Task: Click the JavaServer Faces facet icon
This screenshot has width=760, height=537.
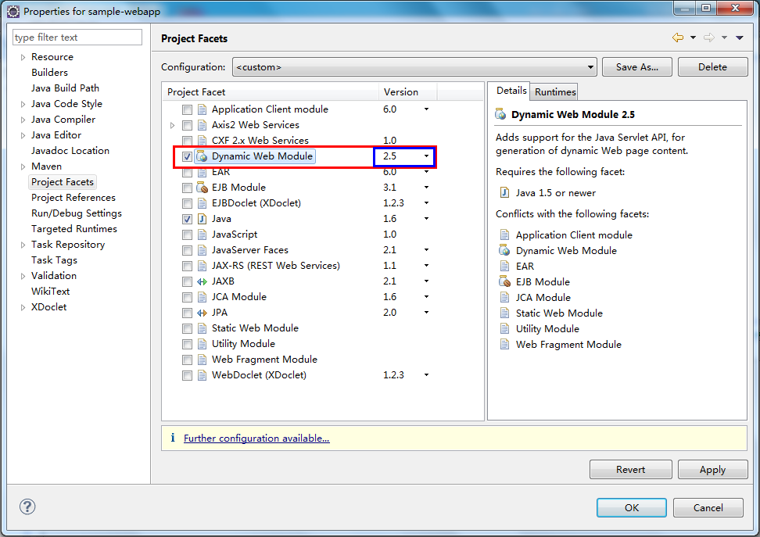Action: pos(202,250)
